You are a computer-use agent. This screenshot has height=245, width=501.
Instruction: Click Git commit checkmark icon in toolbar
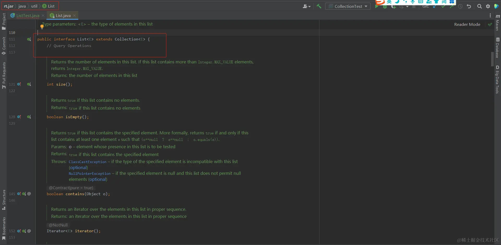point(443,7)
